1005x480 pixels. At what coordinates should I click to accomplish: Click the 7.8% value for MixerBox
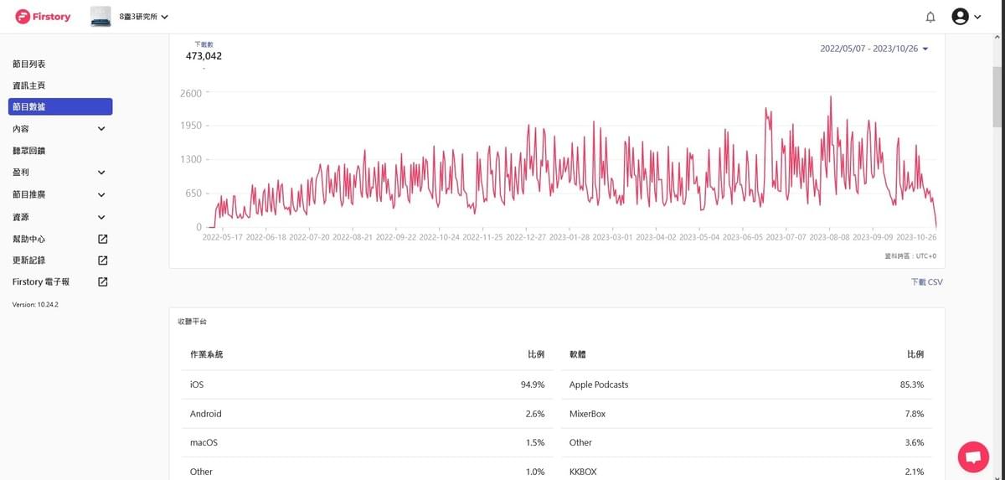click(x=915, y=414)
